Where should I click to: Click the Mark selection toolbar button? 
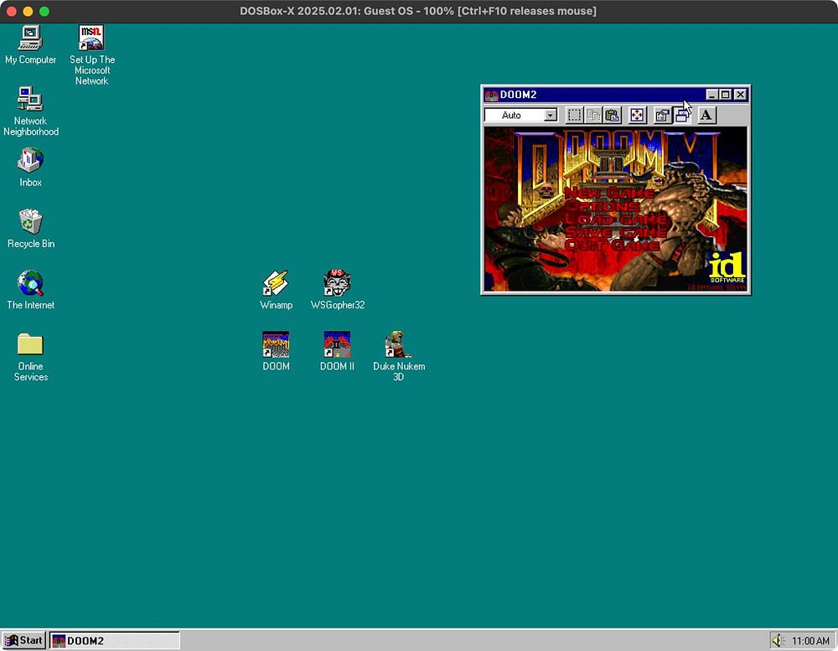tap(575, 115)
